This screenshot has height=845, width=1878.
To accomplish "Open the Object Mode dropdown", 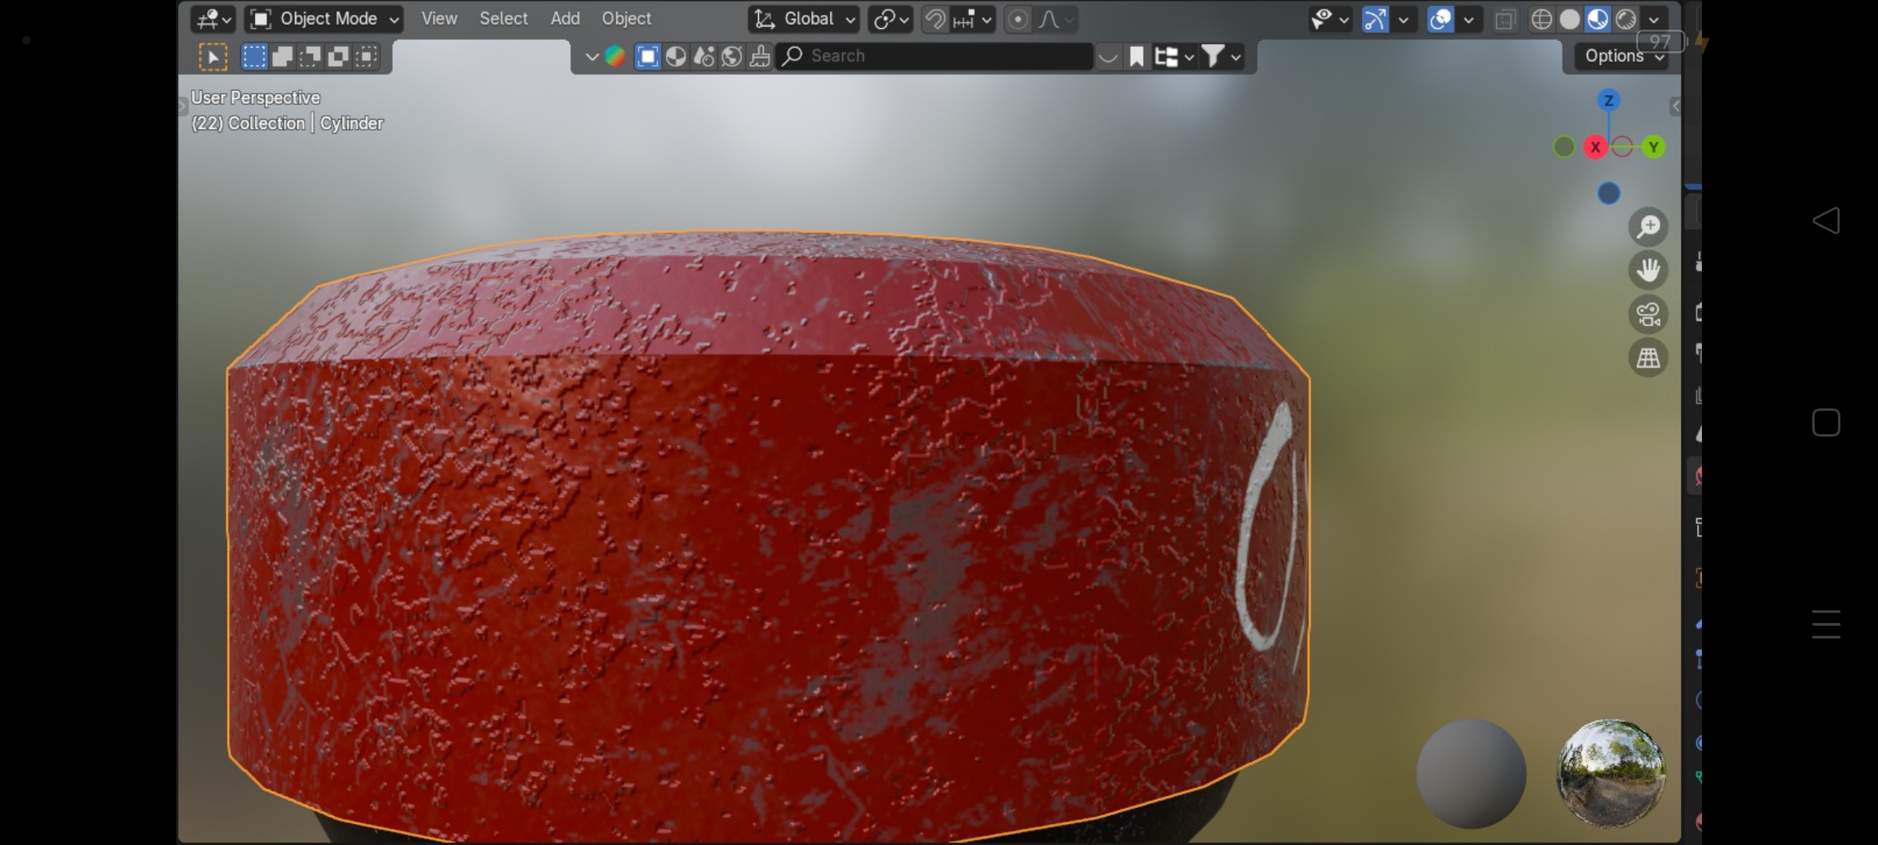I will [x=322, y=18].
